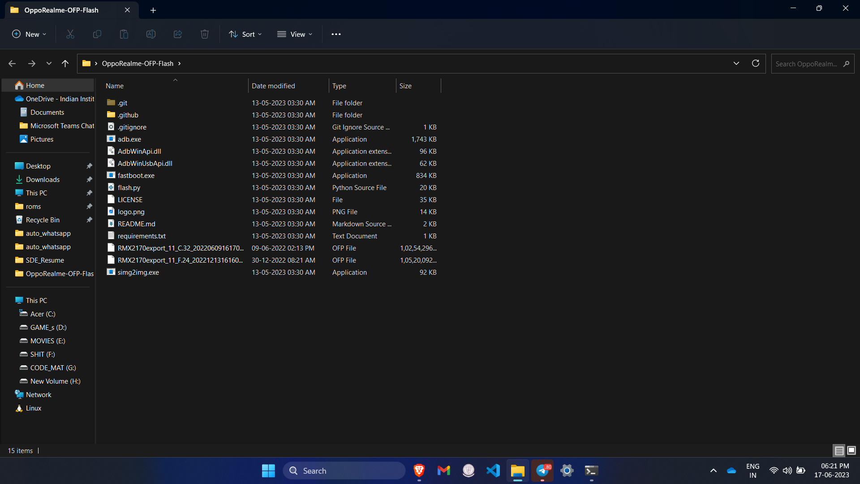Click the Delete trash icon
The height and width of the screenshot is (484, 860).
[205, 34]
